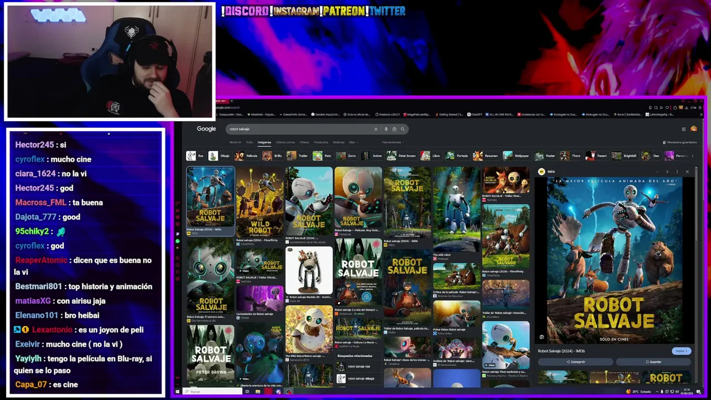Submit search with the magnifier icon
Image resolution: width=711 pixels, height=400 pixels.
(403, 129)
